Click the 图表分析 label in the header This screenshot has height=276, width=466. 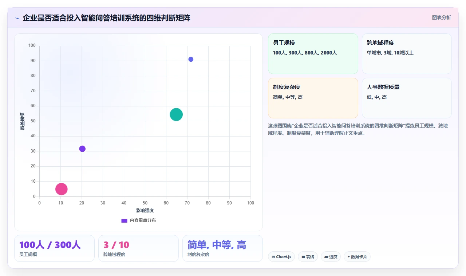pyautogui.click(x=441, y=17)
